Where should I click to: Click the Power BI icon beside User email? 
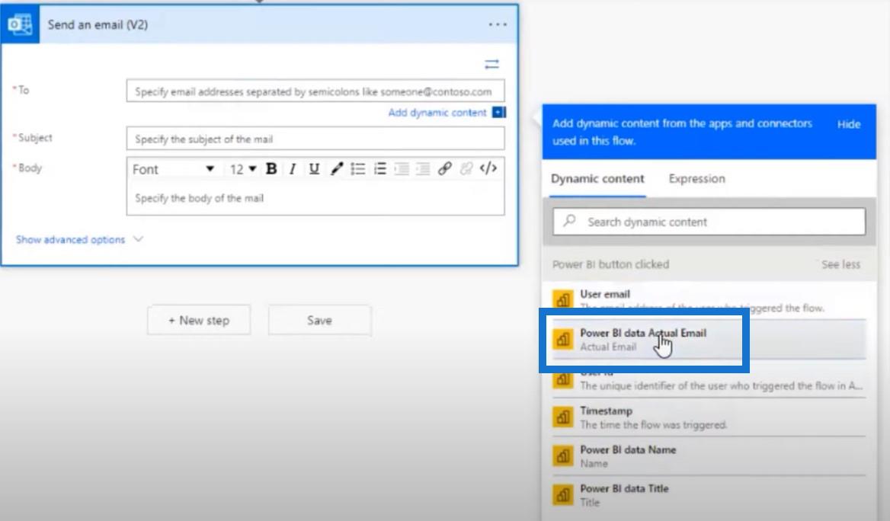(x=562, y=299)
